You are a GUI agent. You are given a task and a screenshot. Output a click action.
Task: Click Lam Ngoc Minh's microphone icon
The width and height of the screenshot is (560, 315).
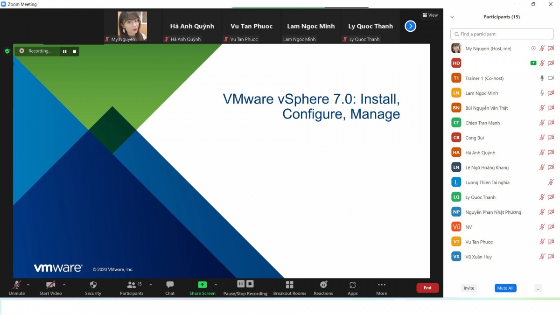tap(542, 93)
